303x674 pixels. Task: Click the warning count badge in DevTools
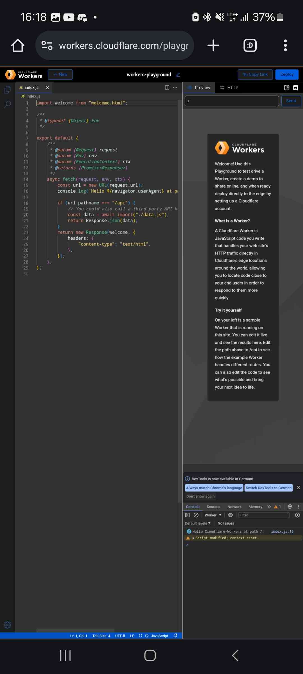pos(277,507)
